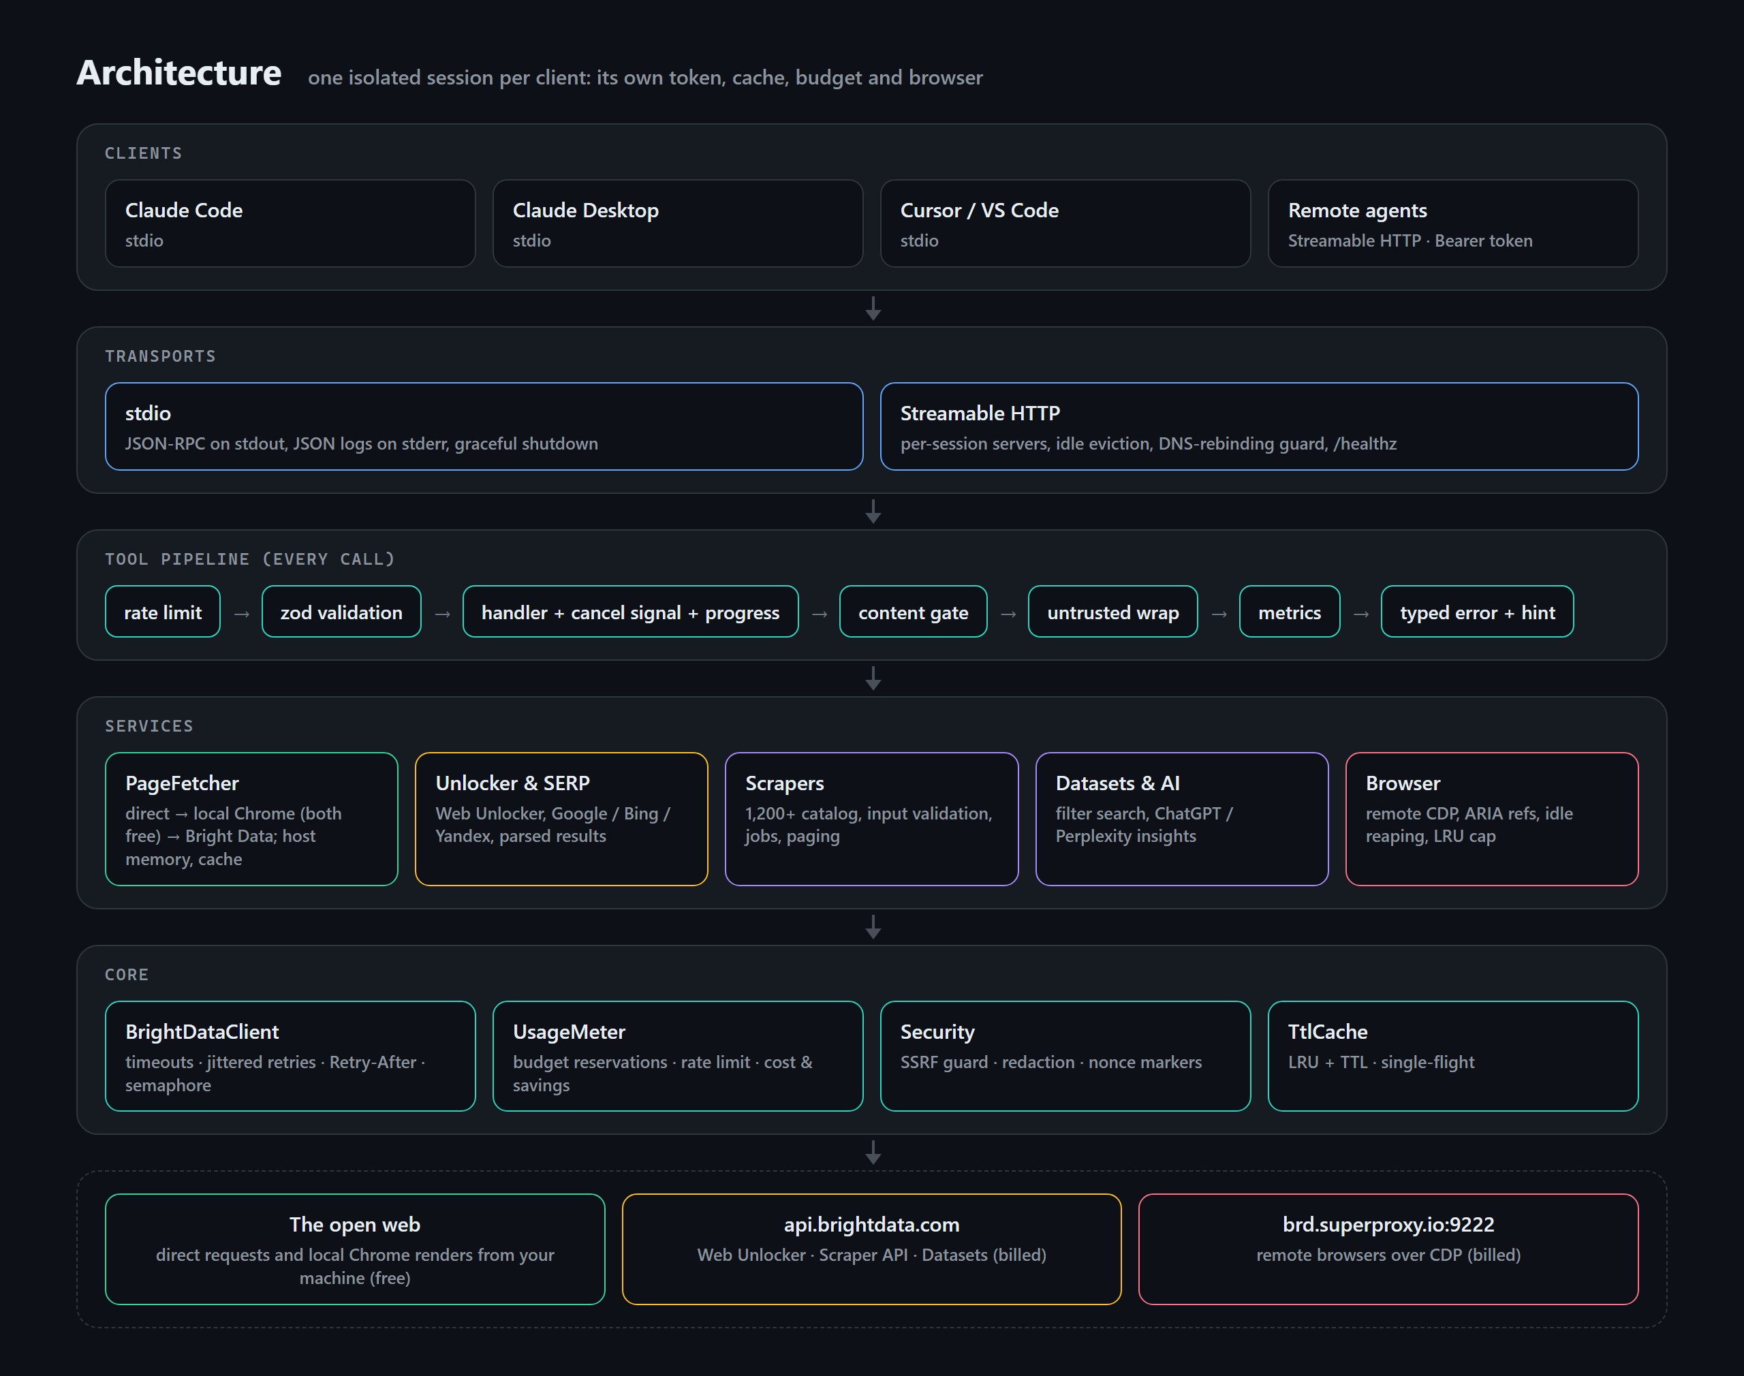Click The open web destination box
This screenshot has width=1744, height=1376.
coord(355,1249)
